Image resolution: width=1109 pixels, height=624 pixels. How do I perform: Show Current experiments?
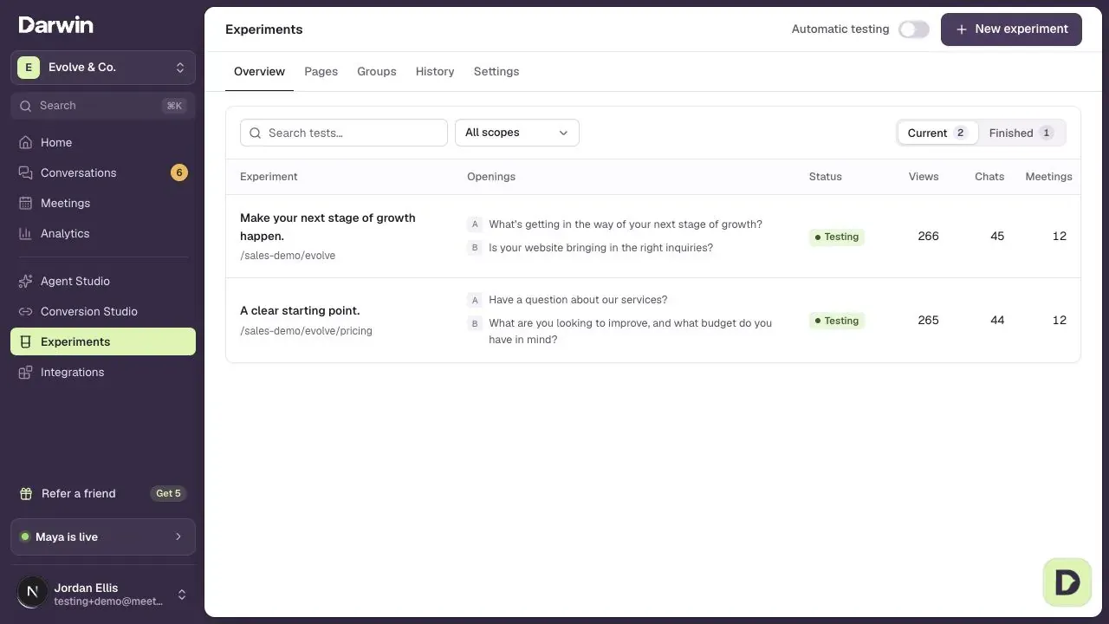937,133
